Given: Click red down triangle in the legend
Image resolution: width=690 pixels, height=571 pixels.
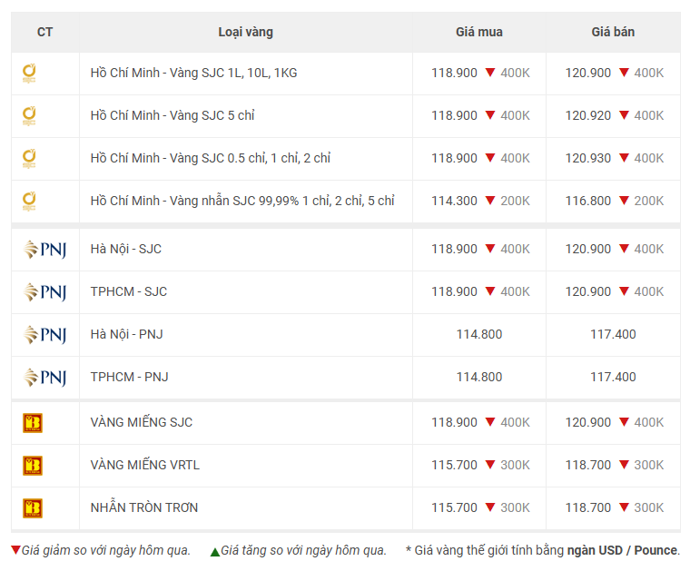Looking at the screenshot, I should pos(15,550).
